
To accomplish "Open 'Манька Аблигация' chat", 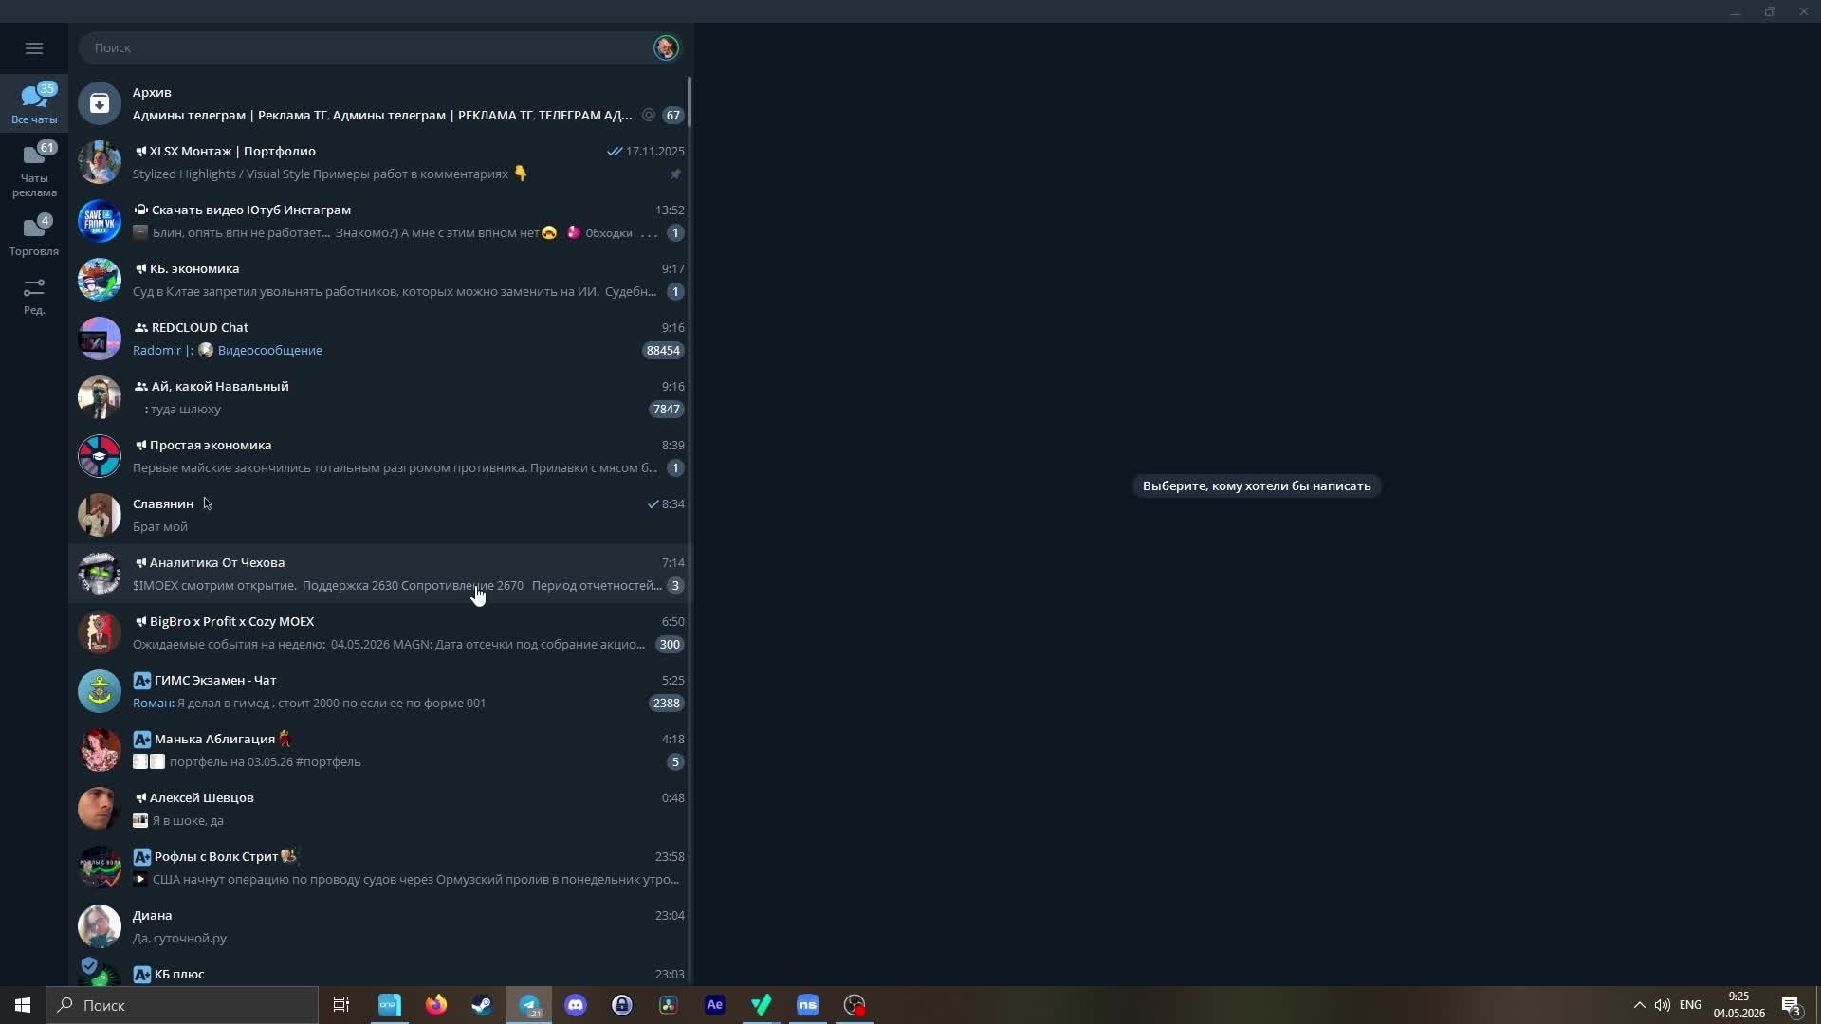I will pos(380,750).
